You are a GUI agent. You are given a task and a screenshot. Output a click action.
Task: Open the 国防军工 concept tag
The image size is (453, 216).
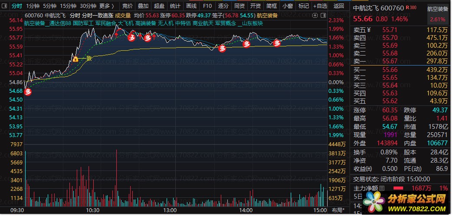pyautogui.click(x=83, y=23)
